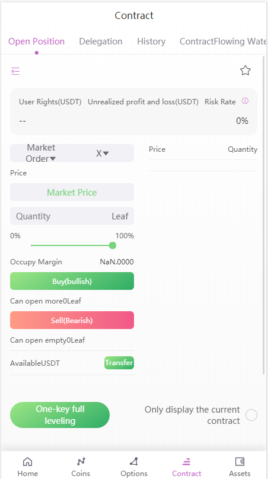Open Options section icon
Viewport: 268px width, 479px height.
[134, 461]
